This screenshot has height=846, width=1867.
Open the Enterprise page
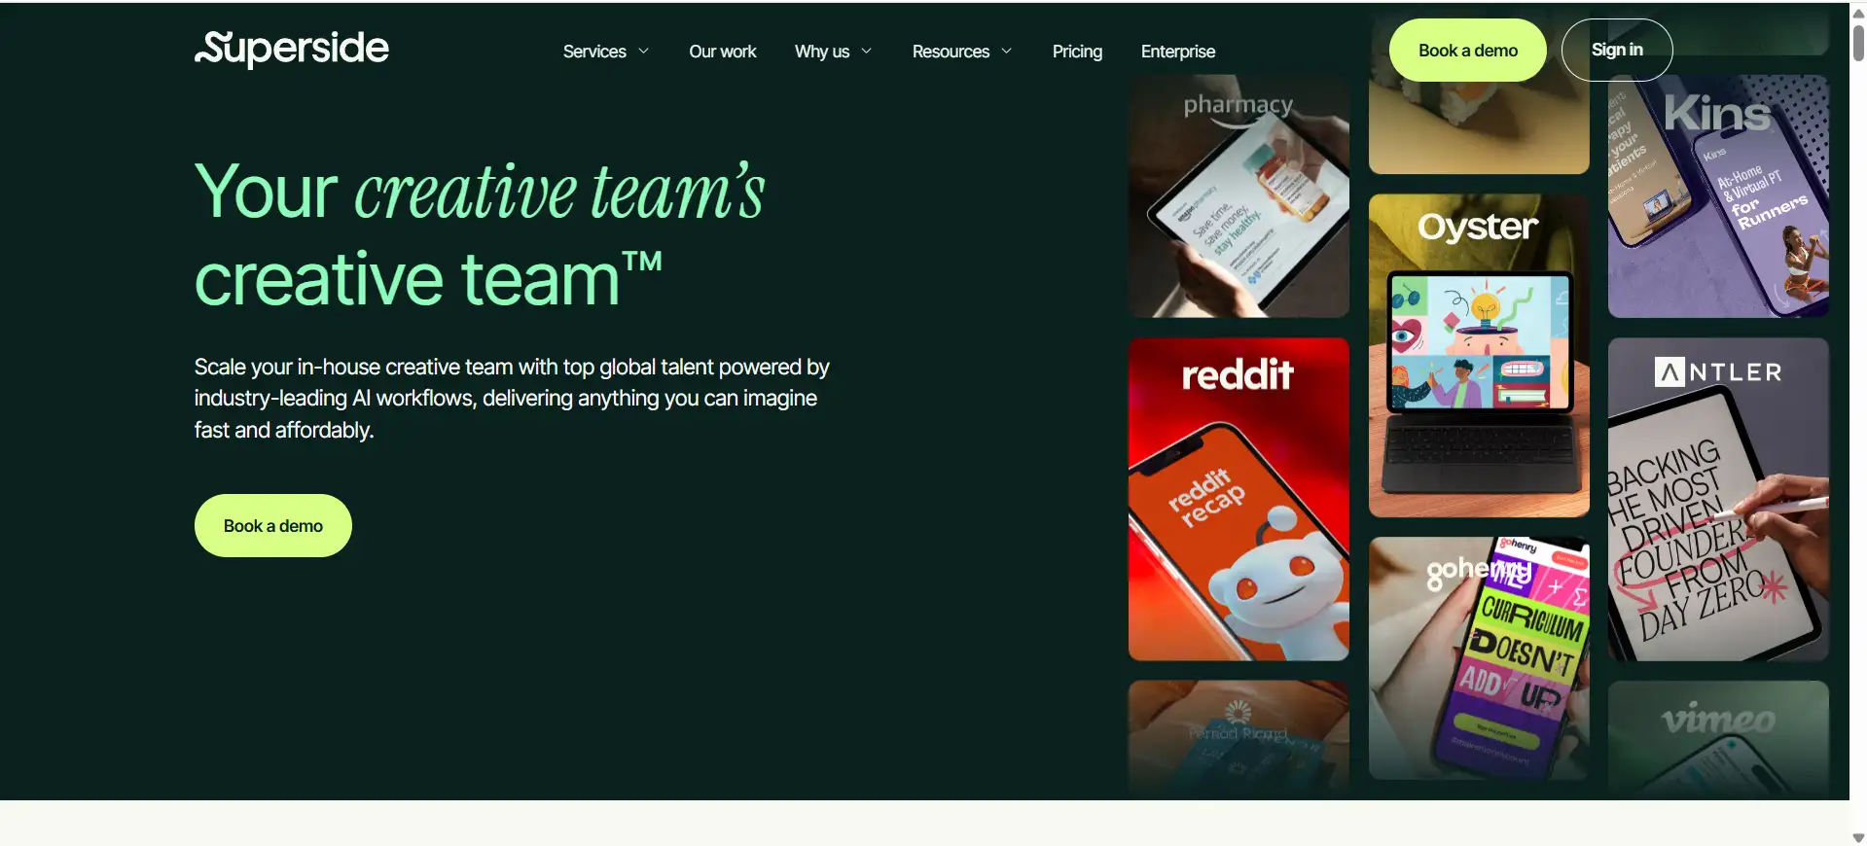(1178, 52)
